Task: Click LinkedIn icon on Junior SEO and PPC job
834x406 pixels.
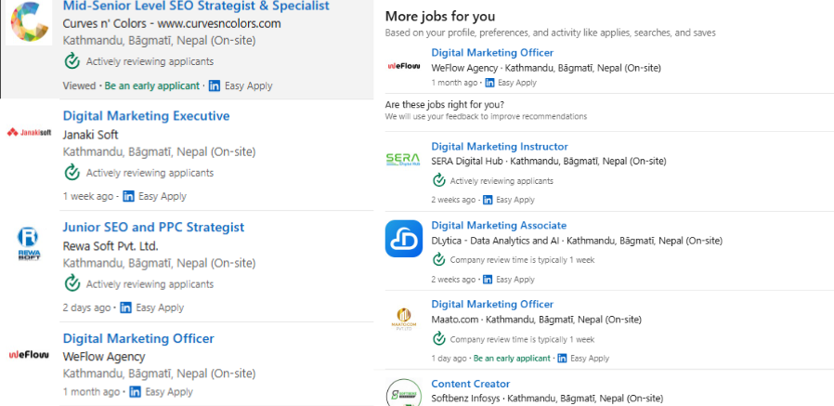Action: click(x=125, y=308)
